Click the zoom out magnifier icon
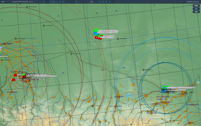The image size is (201, 126). pyautogui.click(x=103, y=2)
